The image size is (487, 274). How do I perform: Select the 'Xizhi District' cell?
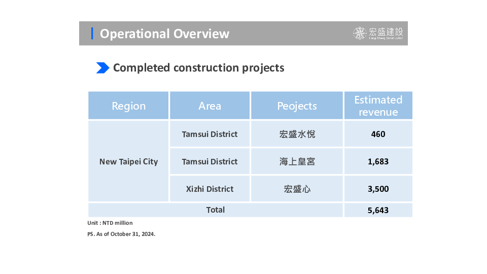pos(210,189)
